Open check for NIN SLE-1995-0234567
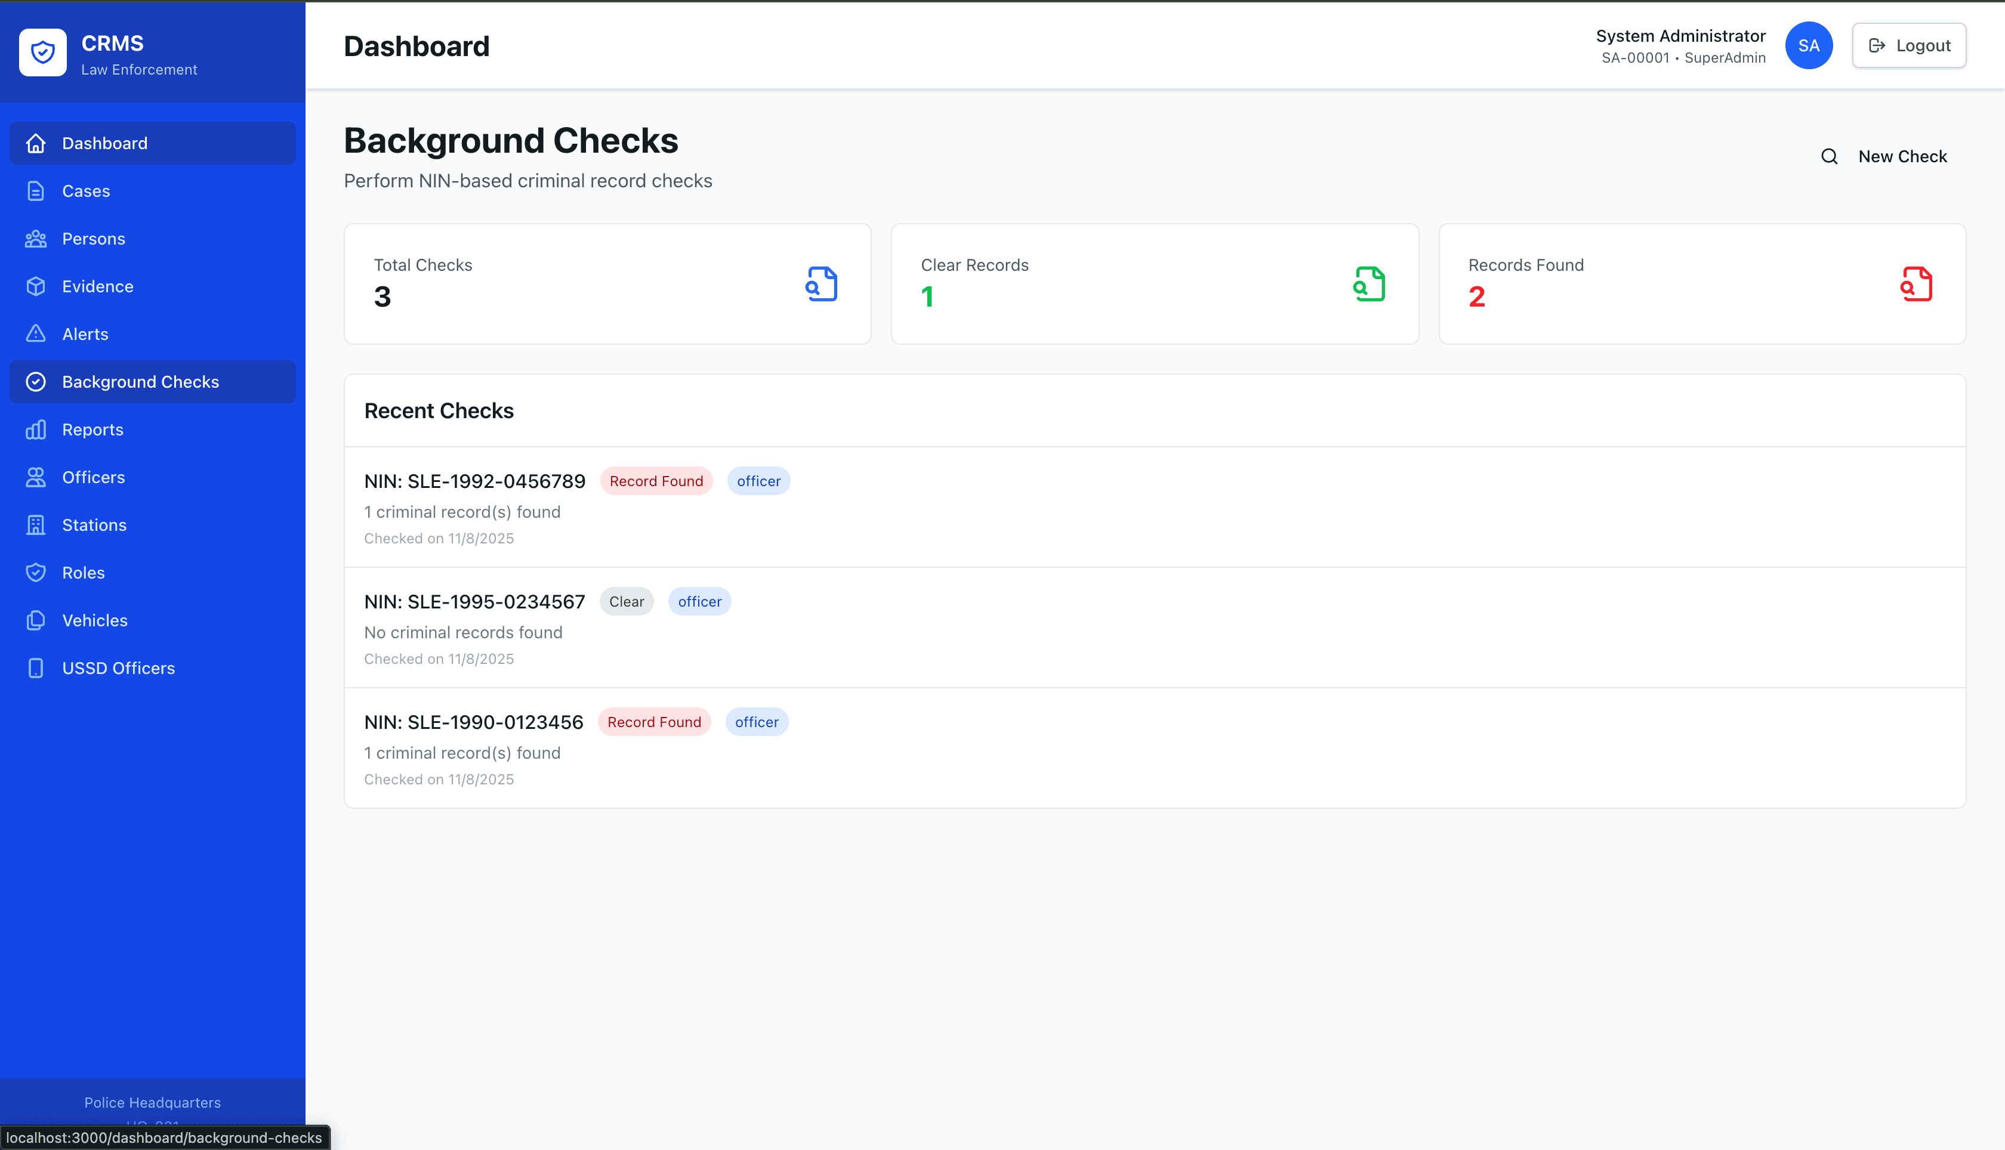The width and height of the screenshot is (2005, 1150). click(x=1155, y=628)
